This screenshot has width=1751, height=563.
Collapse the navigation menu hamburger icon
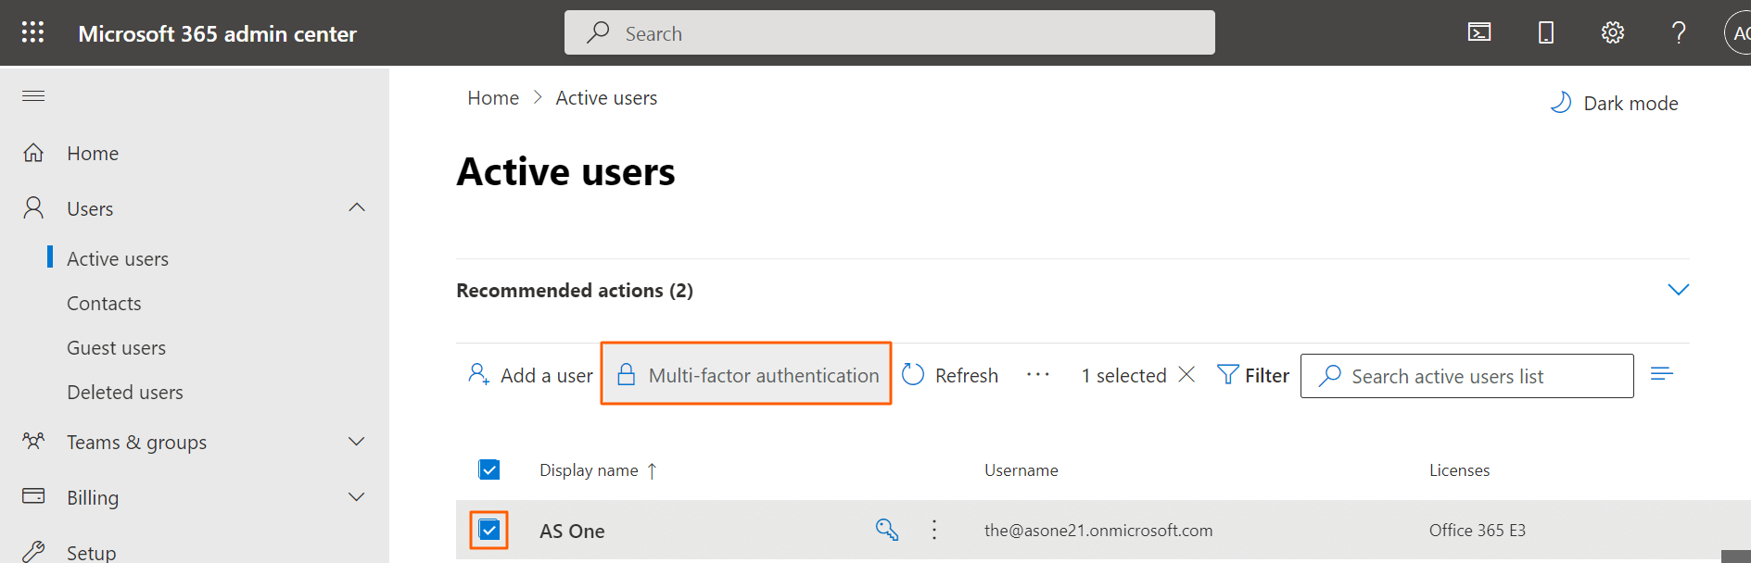(x=33, y=96)
